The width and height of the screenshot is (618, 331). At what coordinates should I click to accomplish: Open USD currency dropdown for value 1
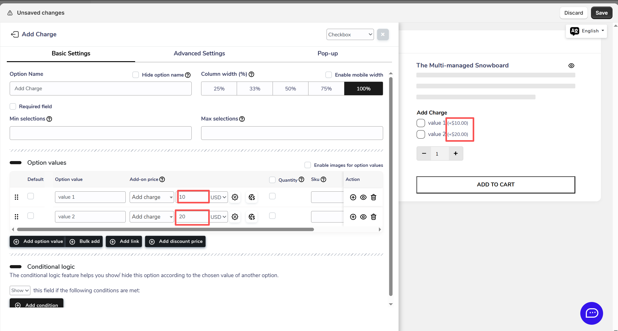point(218,197)
